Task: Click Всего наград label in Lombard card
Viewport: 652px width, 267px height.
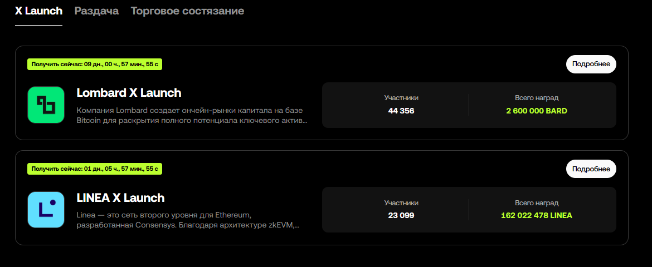Action: point(537,98)
